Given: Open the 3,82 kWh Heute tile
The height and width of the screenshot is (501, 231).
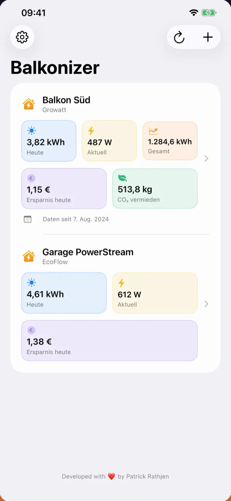Looking at the screenshot, I should click(x=49, y=141).
